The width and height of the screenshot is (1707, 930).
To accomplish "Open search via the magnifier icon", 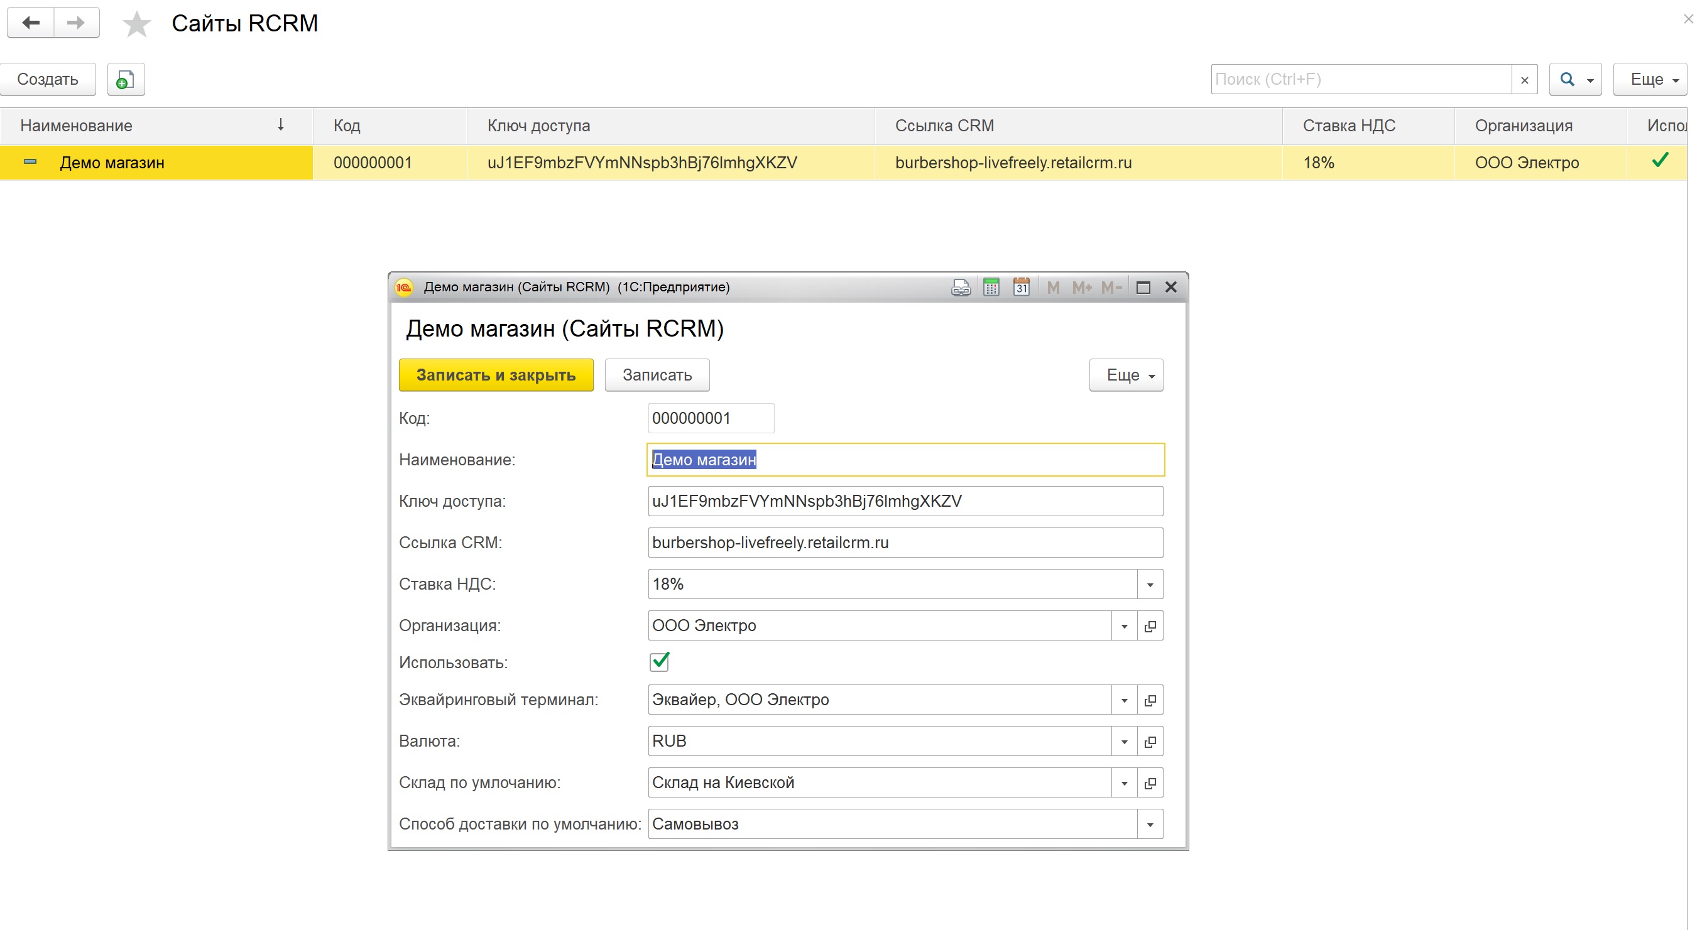I will [x=1566, y=79].
